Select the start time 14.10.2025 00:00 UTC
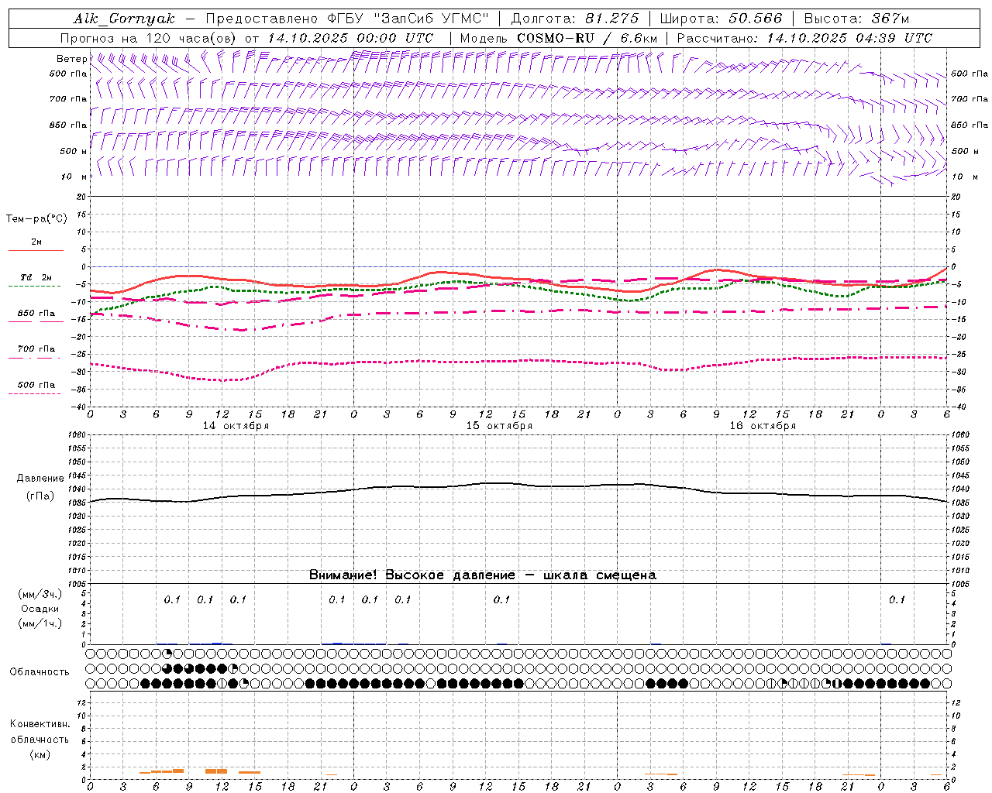Viewport: 992px width, 793px height. pos(350,38)
